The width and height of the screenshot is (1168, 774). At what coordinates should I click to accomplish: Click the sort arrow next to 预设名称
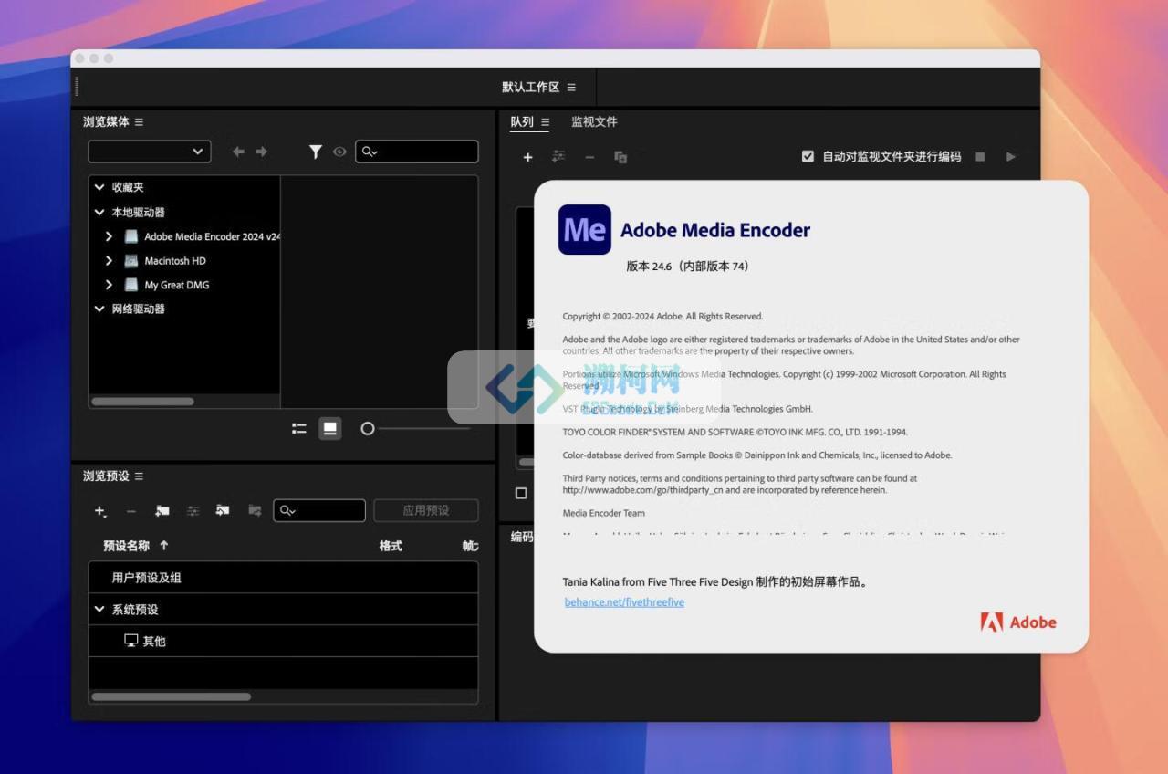164,546
